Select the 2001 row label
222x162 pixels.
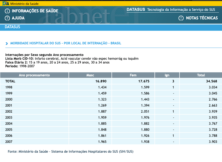pos(9,105)
